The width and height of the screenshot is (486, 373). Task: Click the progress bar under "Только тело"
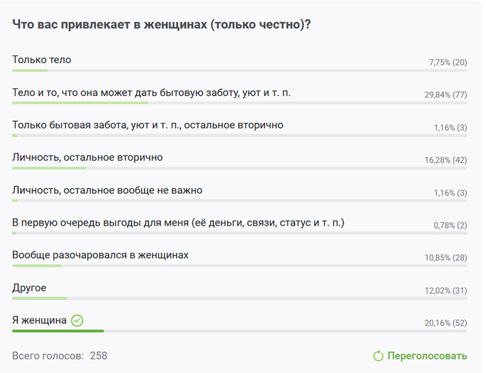pyautogui.click(x=30, y=70)
